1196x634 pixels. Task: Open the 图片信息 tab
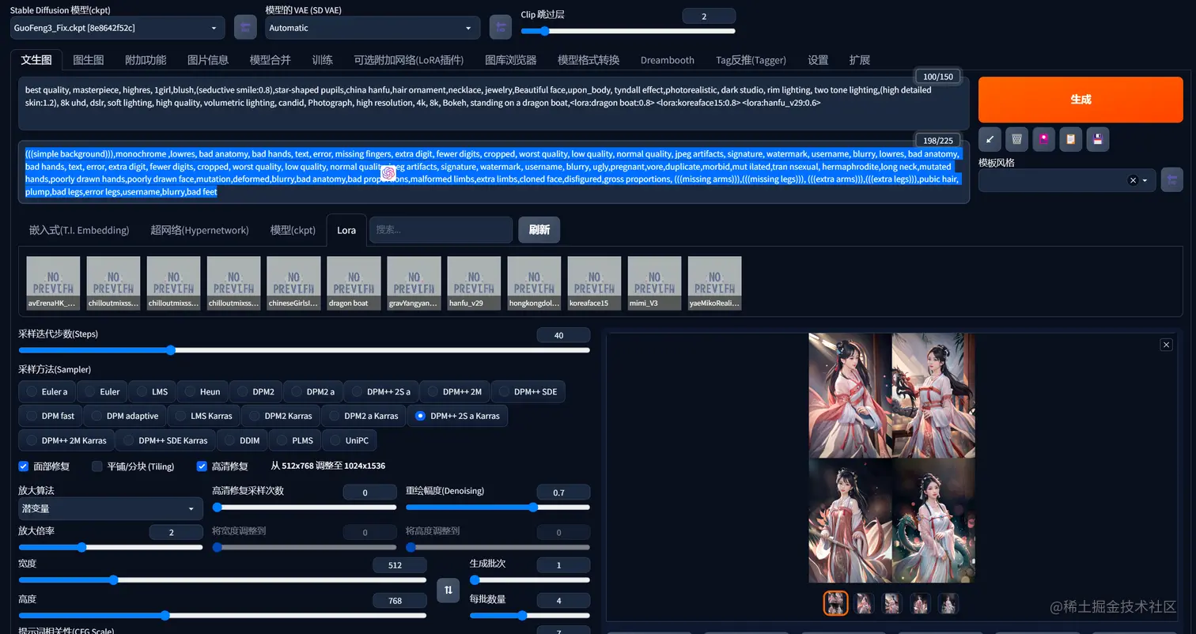[208, 60]
